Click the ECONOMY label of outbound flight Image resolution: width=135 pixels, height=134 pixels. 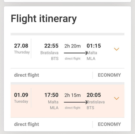click(x=109, y=75)
